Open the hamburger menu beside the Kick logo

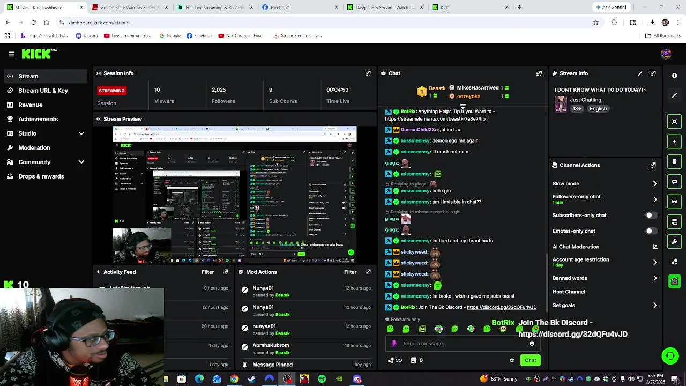pos(11,54)
